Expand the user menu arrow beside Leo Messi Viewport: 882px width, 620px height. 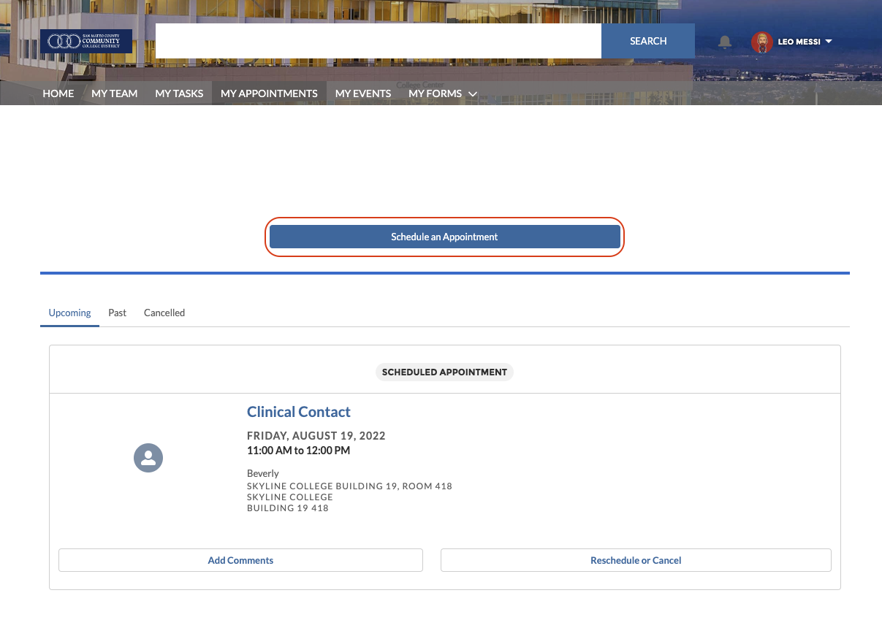(829, 42)
